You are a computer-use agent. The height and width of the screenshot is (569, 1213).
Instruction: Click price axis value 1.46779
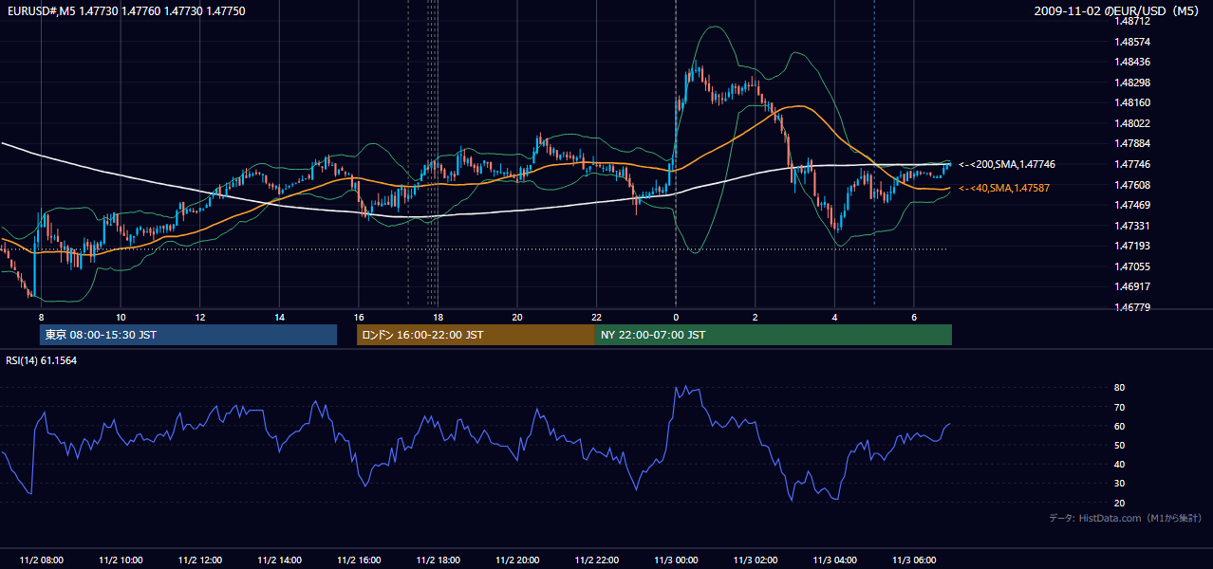tap(1132, 307)
